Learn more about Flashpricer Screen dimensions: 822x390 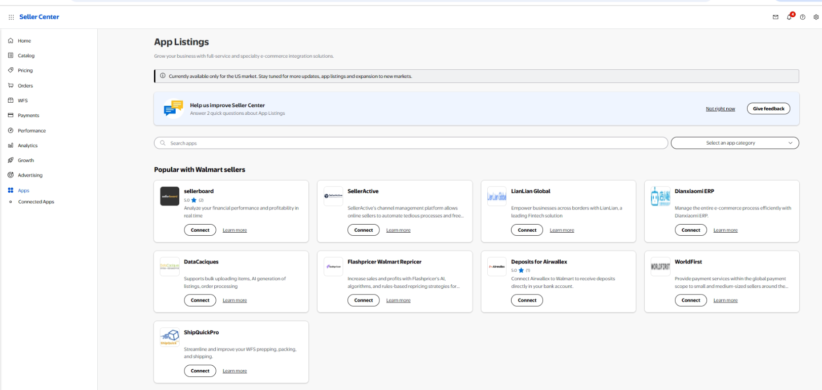click(398, 300)
